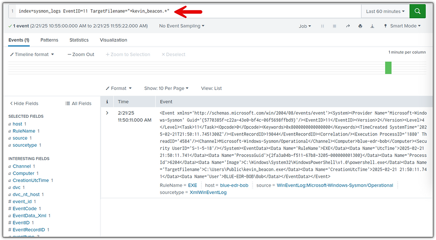
Task: Stop the search job
Action: click(335, 26)
